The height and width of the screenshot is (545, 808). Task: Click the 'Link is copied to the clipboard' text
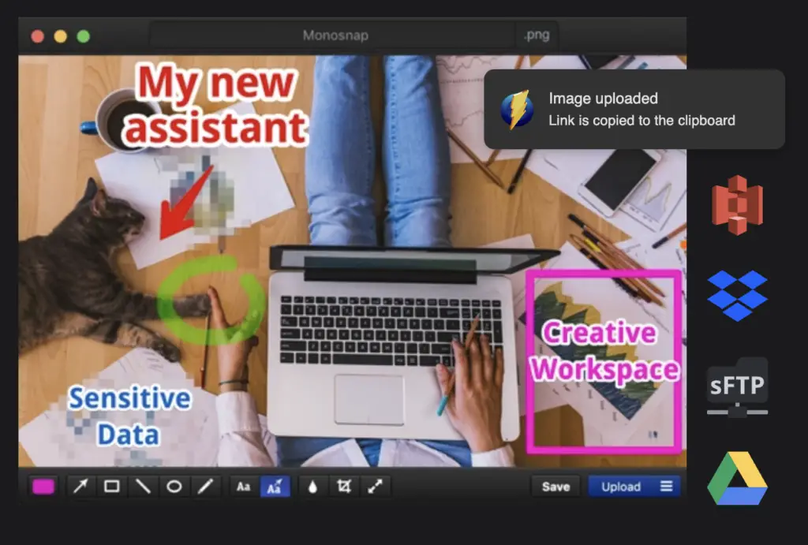click(x=642, y=121)
